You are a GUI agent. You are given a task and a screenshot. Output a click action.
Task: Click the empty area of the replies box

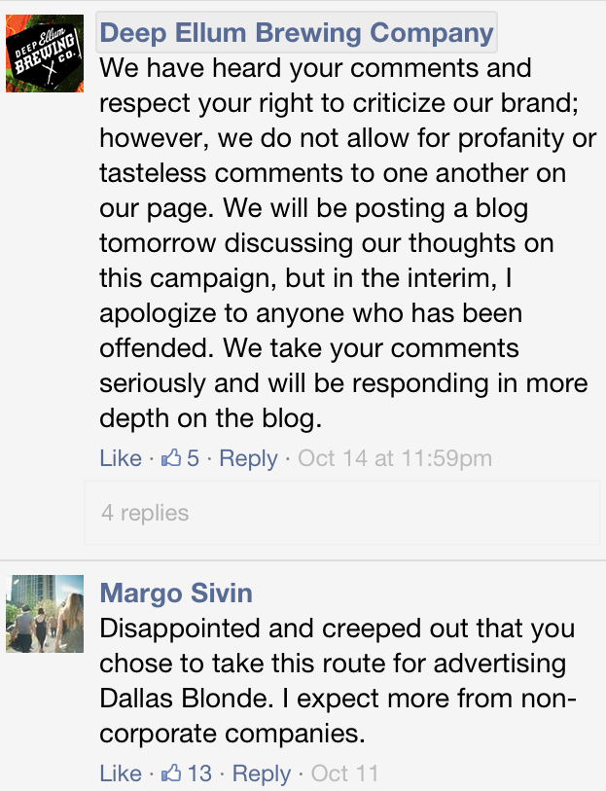[393, 513]
